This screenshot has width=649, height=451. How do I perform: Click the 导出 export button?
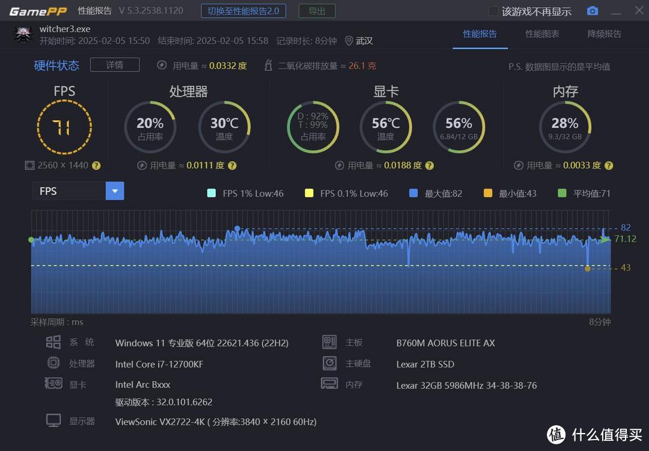(x=317, y=11)
